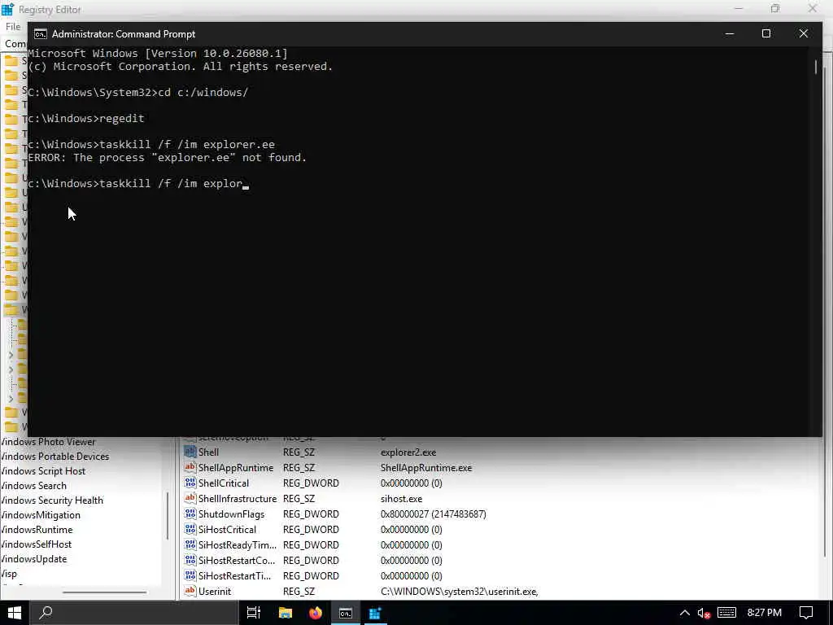Switch to Registry Editor taskbar icon

coord(375,613)
